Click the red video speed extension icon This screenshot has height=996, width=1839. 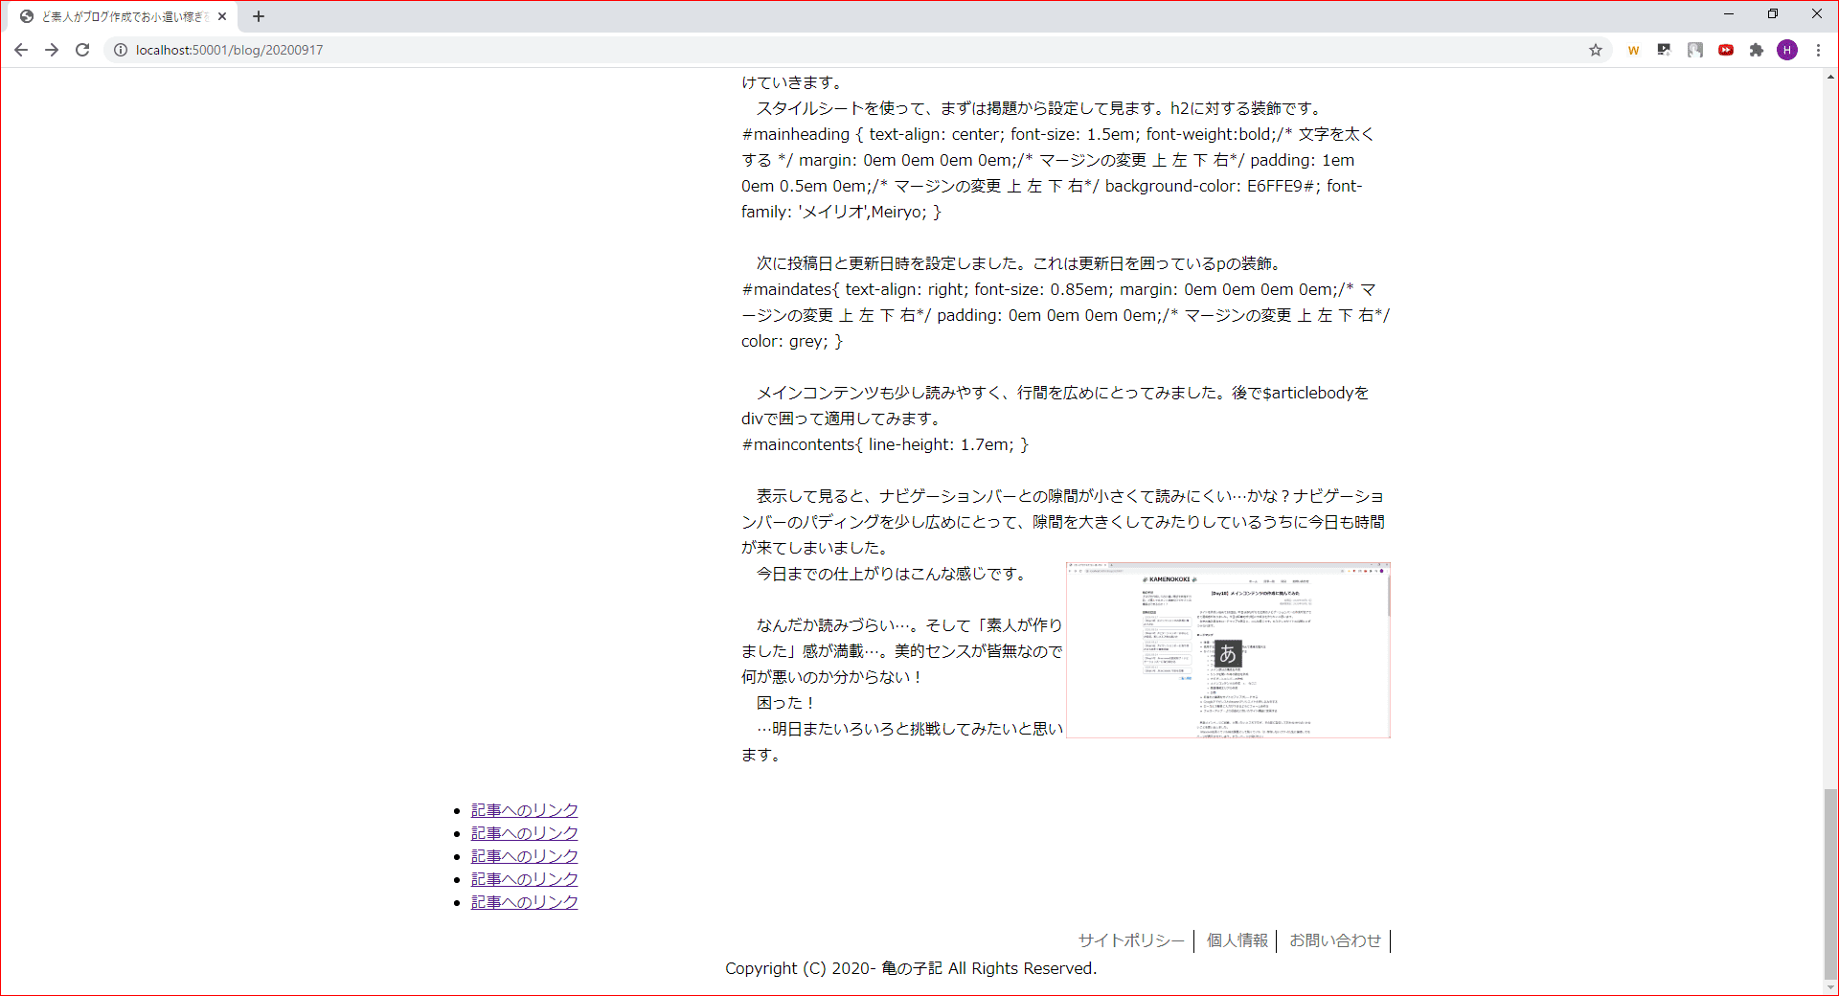1726,50
